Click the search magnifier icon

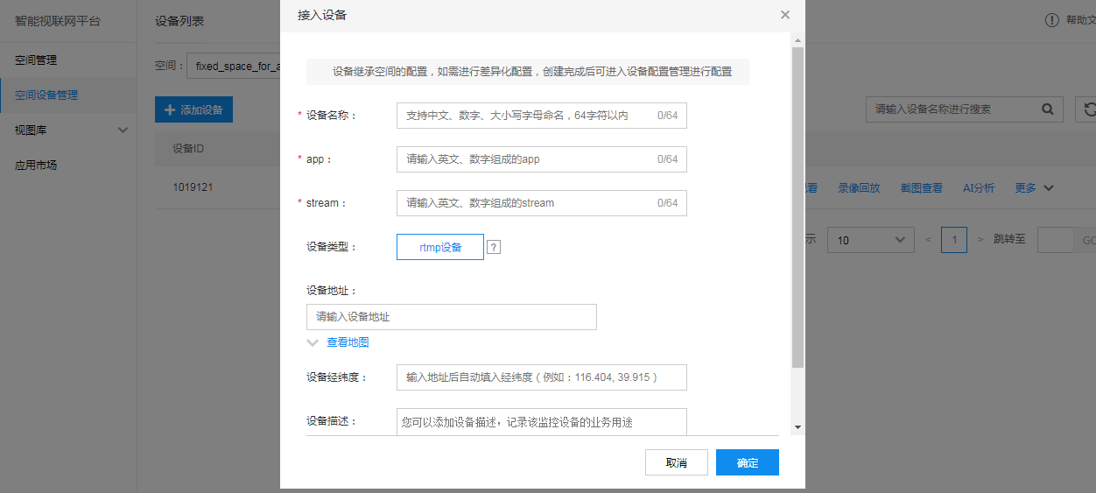tap(1047, 109)
